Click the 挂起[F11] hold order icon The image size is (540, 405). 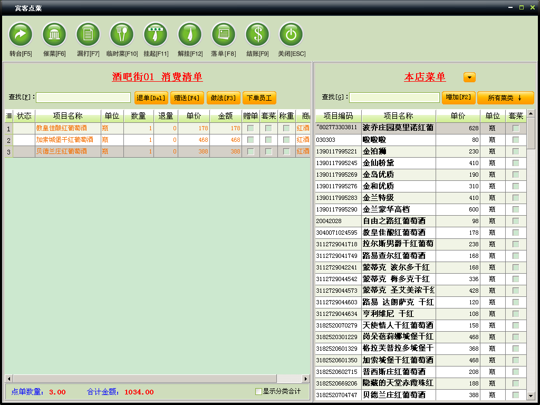(x=156, y=35)
